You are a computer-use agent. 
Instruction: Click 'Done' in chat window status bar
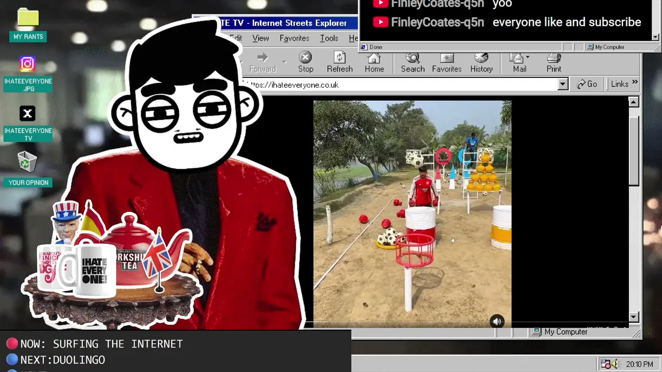(376, 47)
